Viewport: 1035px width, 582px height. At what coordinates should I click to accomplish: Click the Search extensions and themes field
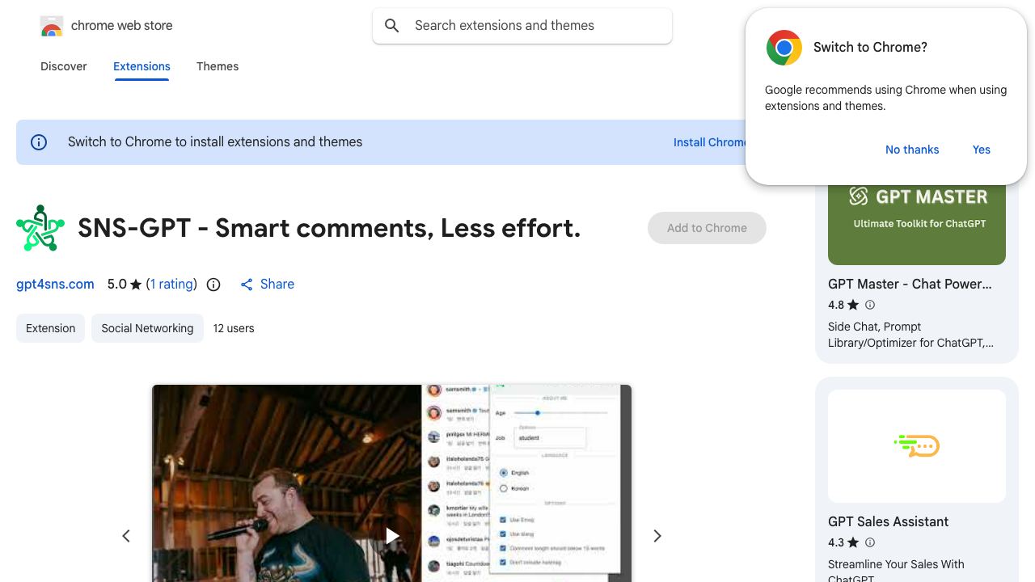pos(522,26)
